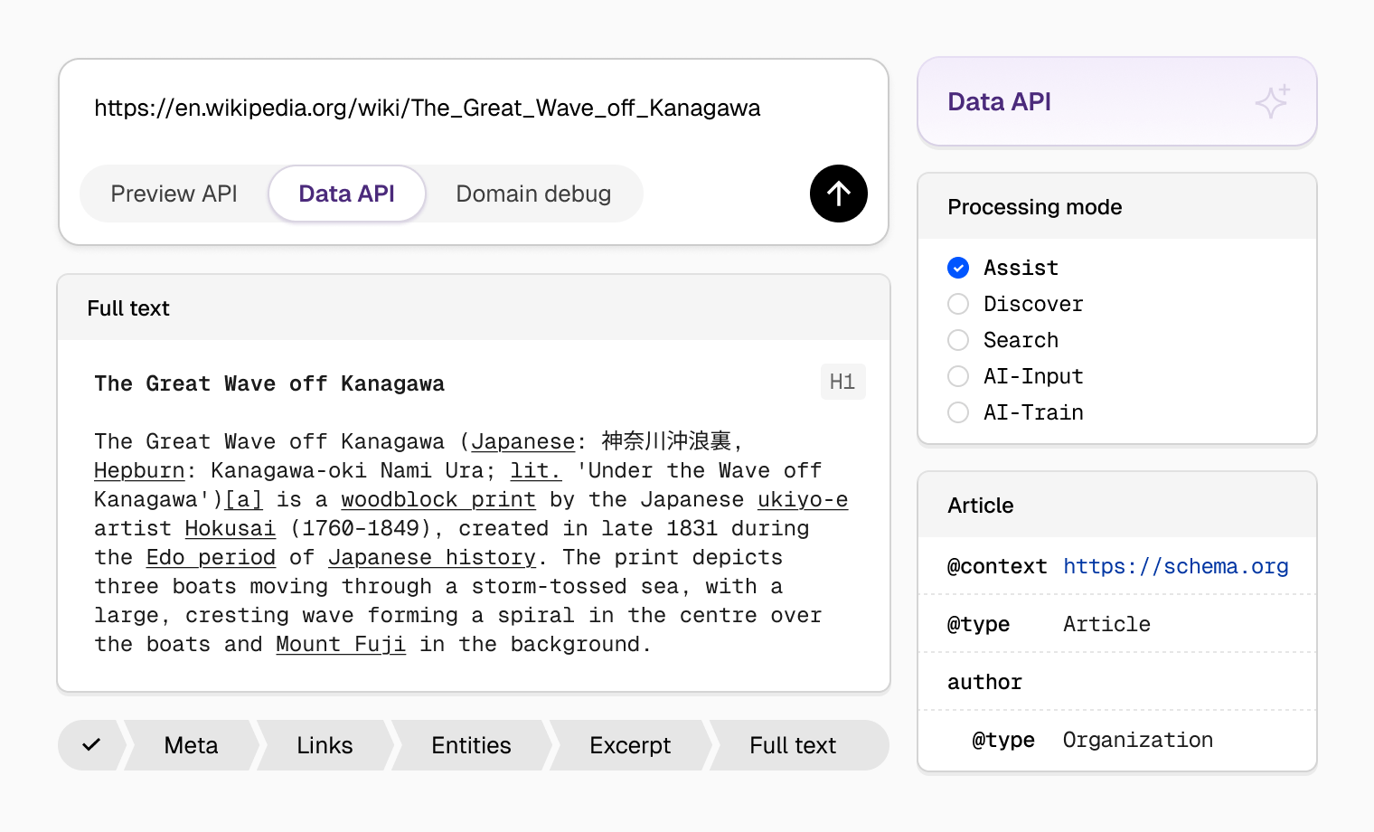Click the Data API panel header
This screenshot has width=1374, height=832.
1117,101
